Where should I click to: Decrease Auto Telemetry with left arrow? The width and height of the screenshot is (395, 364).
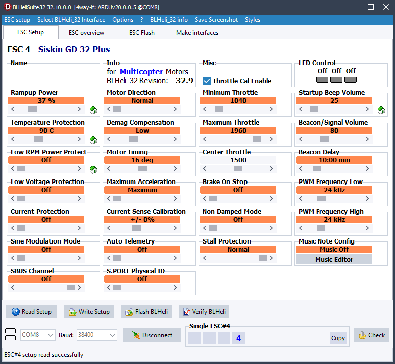(x=108, y=258)
